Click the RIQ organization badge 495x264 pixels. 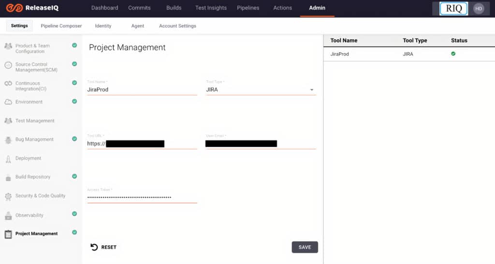click(x=453, y=9)
